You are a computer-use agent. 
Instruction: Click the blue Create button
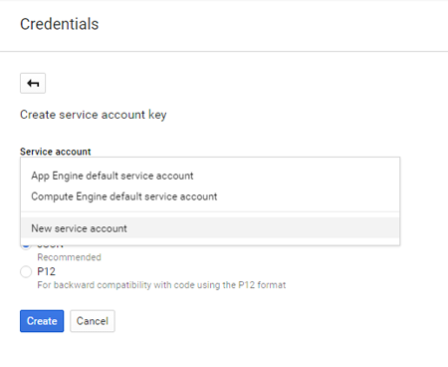click(42, 321)
